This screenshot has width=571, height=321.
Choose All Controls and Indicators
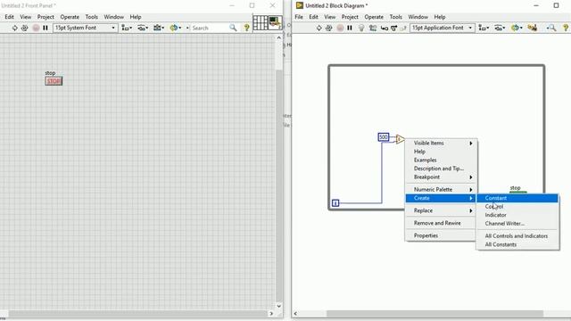coord(517,235)
